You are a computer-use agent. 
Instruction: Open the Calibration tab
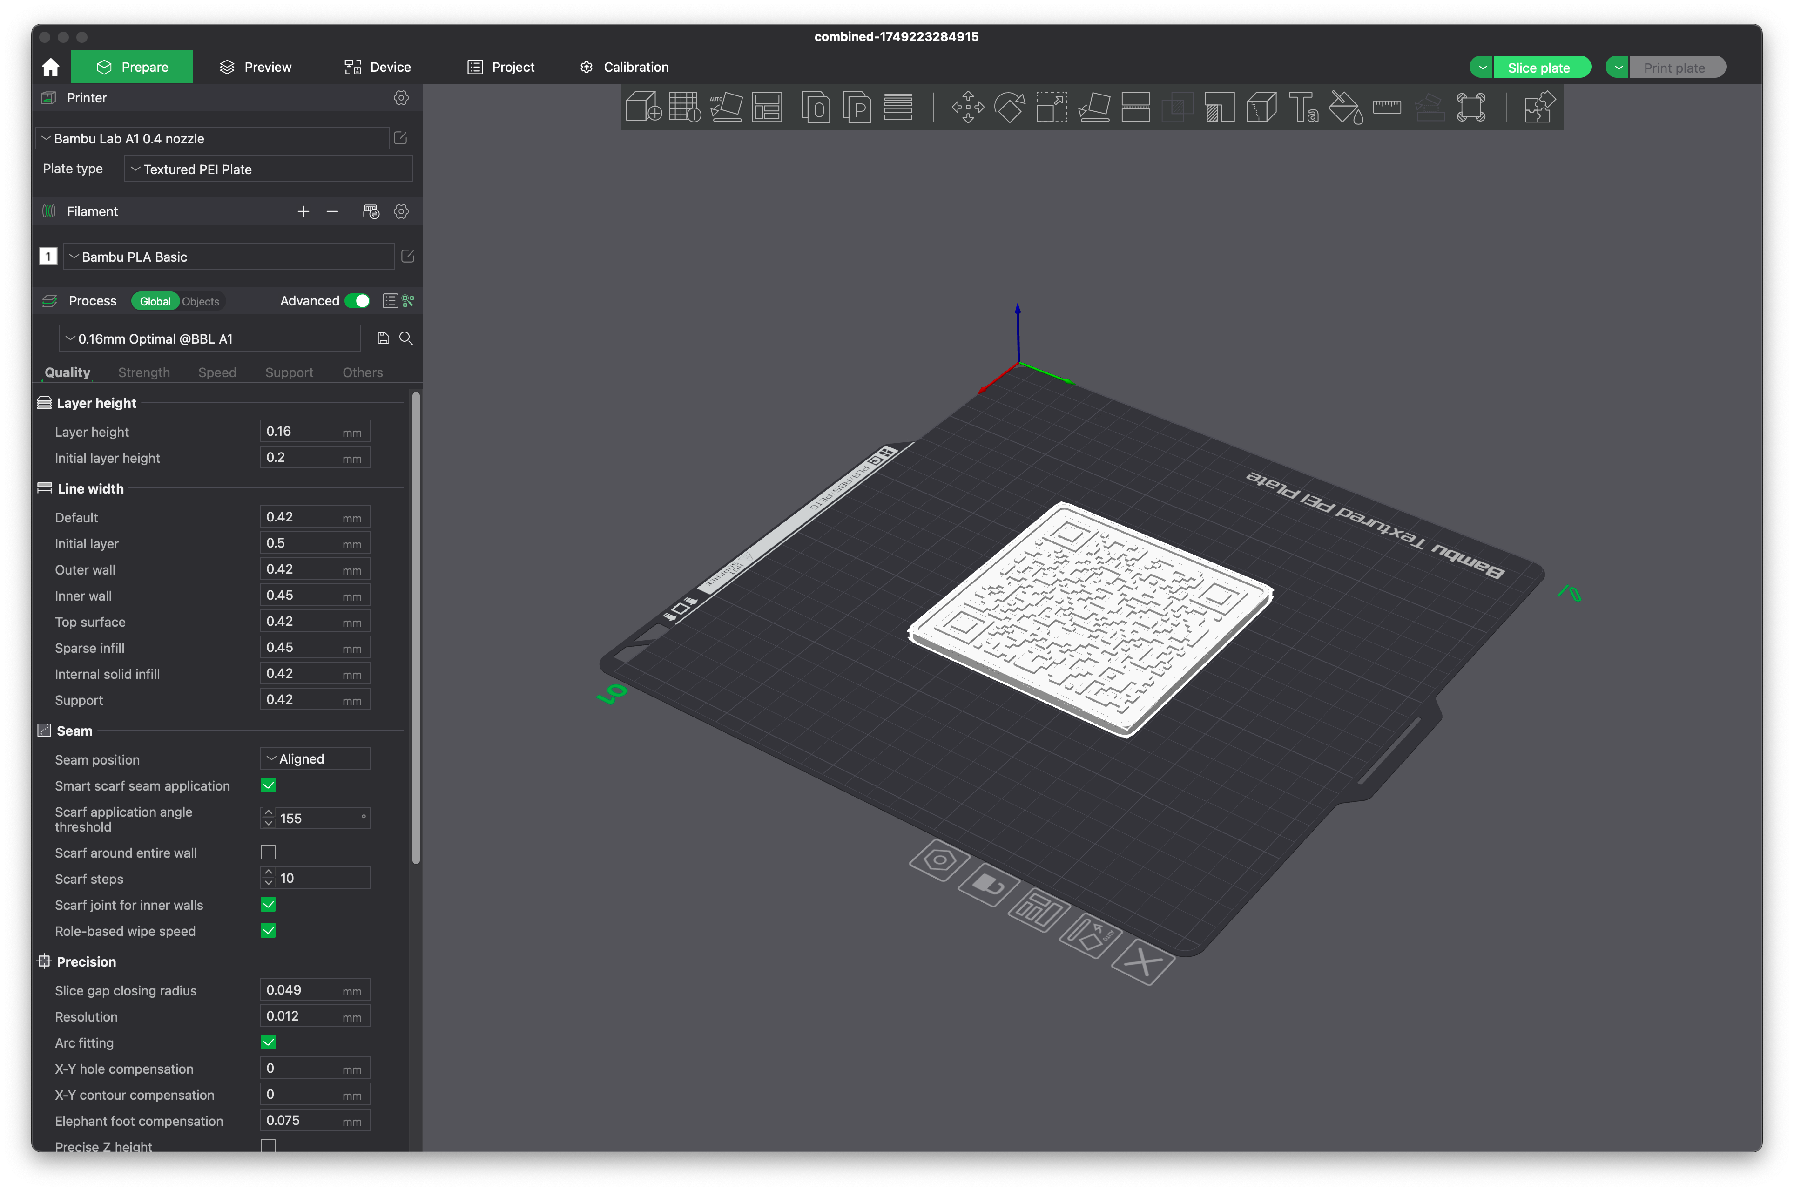click(x=624, y=68)
